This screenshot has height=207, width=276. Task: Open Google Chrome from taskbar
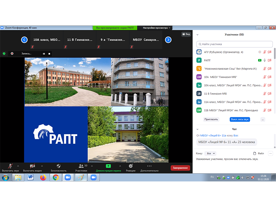coord(56,177)
